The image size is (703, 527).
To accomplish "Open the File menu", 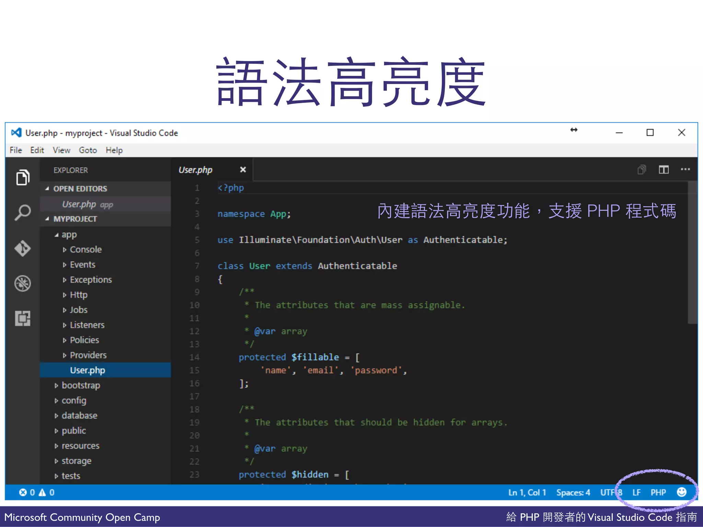I will click(x=16, y=150).
